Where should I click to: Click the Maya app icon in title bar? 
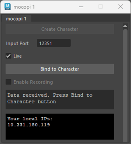coord(7,7)
